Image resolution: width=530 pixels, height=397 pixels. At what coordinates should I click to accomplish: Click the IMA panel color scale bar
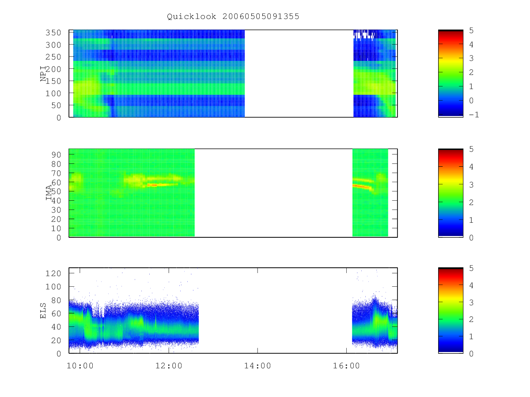tap(450, 193)
